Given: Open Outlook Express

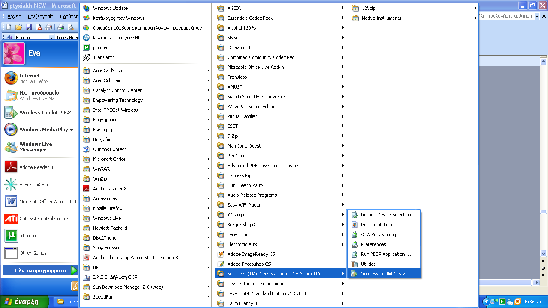Looking at the screenshot, I should click(x=146, y=149).
